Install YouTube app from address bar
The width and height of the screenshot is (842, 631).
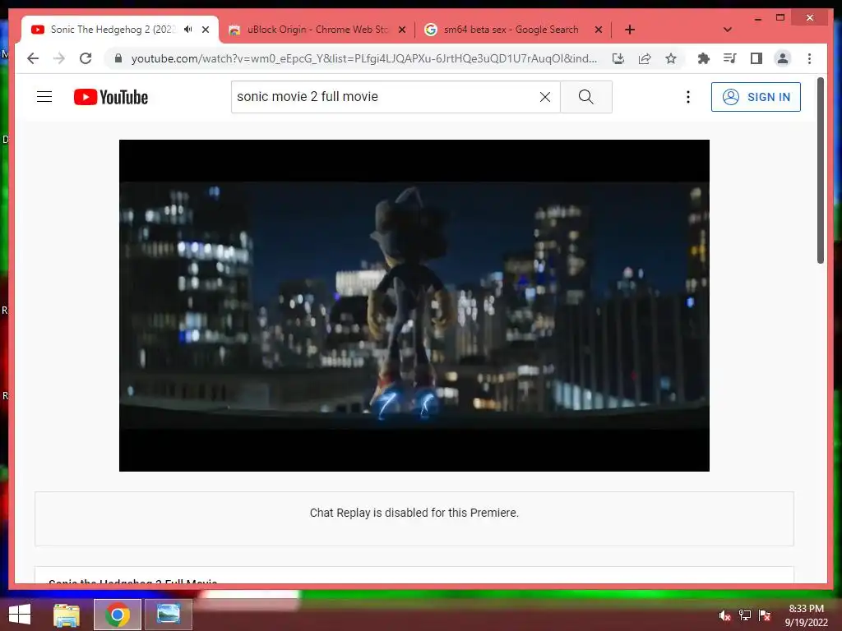click(618, 58)
